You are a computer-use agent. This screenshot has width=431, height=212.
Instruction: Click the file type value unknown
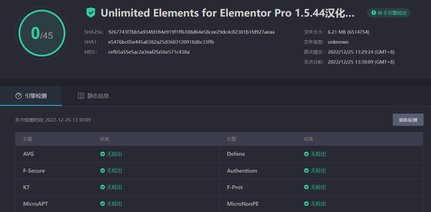pos(338,42)
